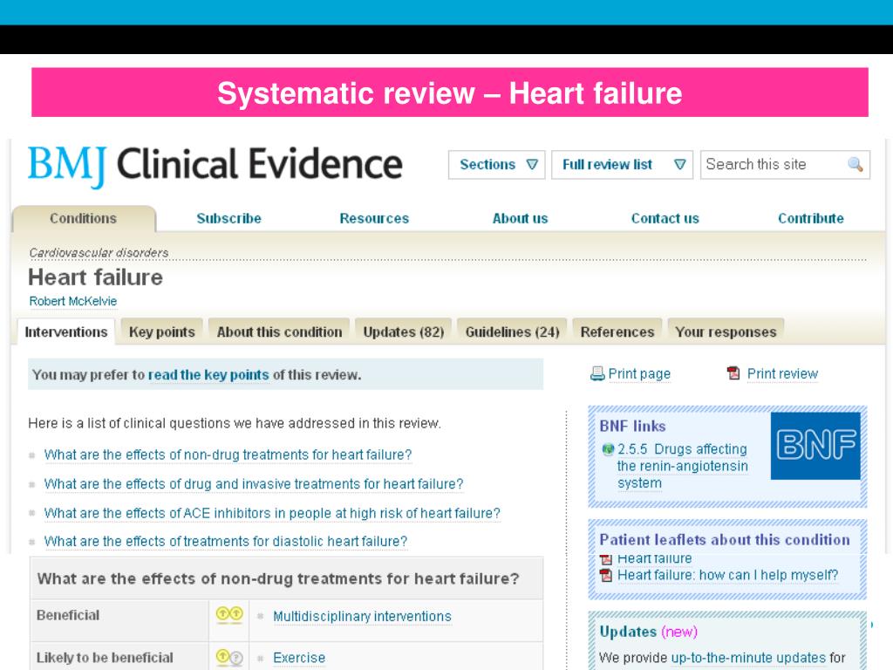Viewport: 893px width, 670px height.
Task: Click 'read the key points' link
Action: click(x=208, y=375)
